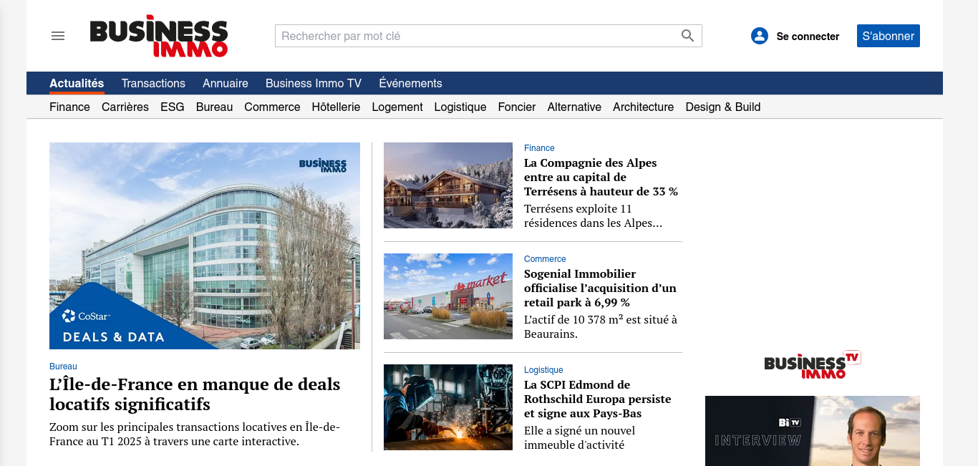The width and height of the screenshot is (978, 466).
Task: Click the Terrésens exploite 11 résidences excerpt
Action: click(x=593, y=216)
